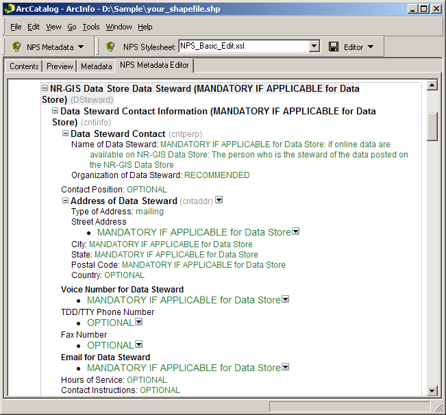Switch to the Contents tab
Image resolution: width=446 pixels, height=415 pixels.
24,66
